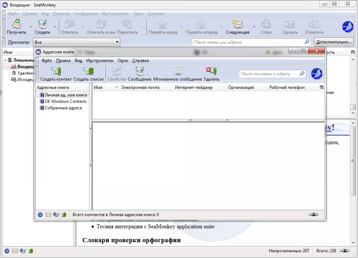The width and height of the screenshot is (358, 258).
Task: Click Composer icon in main window status bar
Action: (x=22, y=251)
